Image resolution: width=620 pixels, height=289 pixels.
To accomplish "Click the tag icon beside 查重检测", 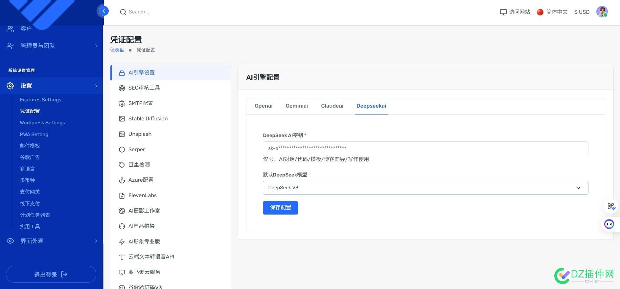I will [122, 165].
